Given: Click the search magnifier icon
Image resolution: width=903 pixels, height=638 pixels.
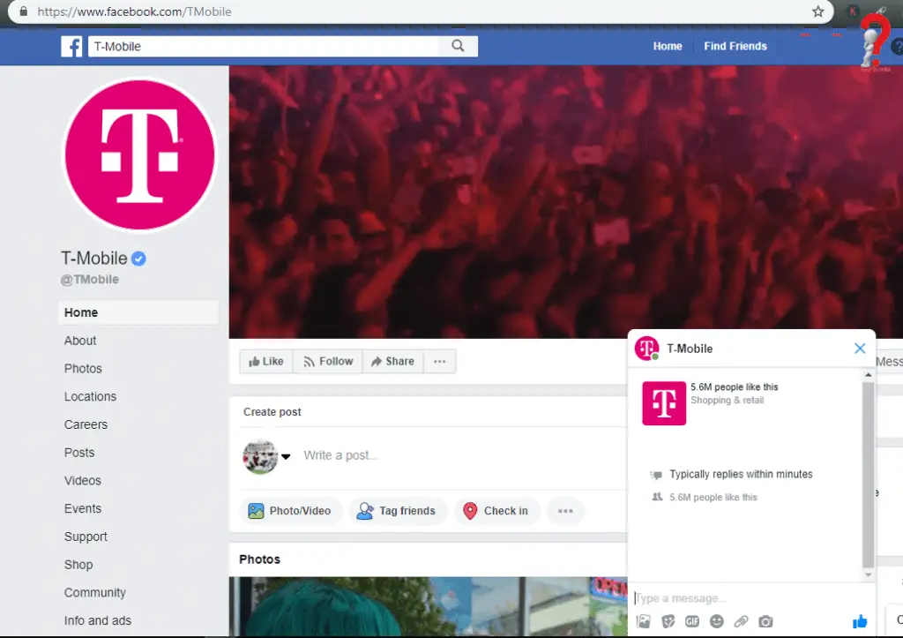Looking at the screenshot, I should click(458, 46).
